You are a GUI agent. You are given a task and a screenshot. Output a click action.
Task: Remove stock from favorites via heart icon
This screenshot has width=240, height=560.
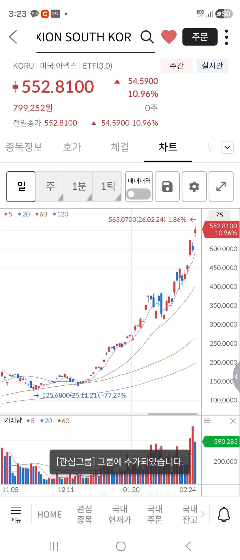pos(169,37)
